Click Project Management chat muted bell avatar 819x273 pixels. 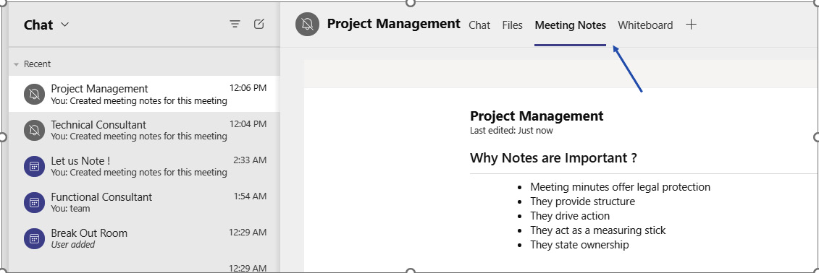pos(34,94)
